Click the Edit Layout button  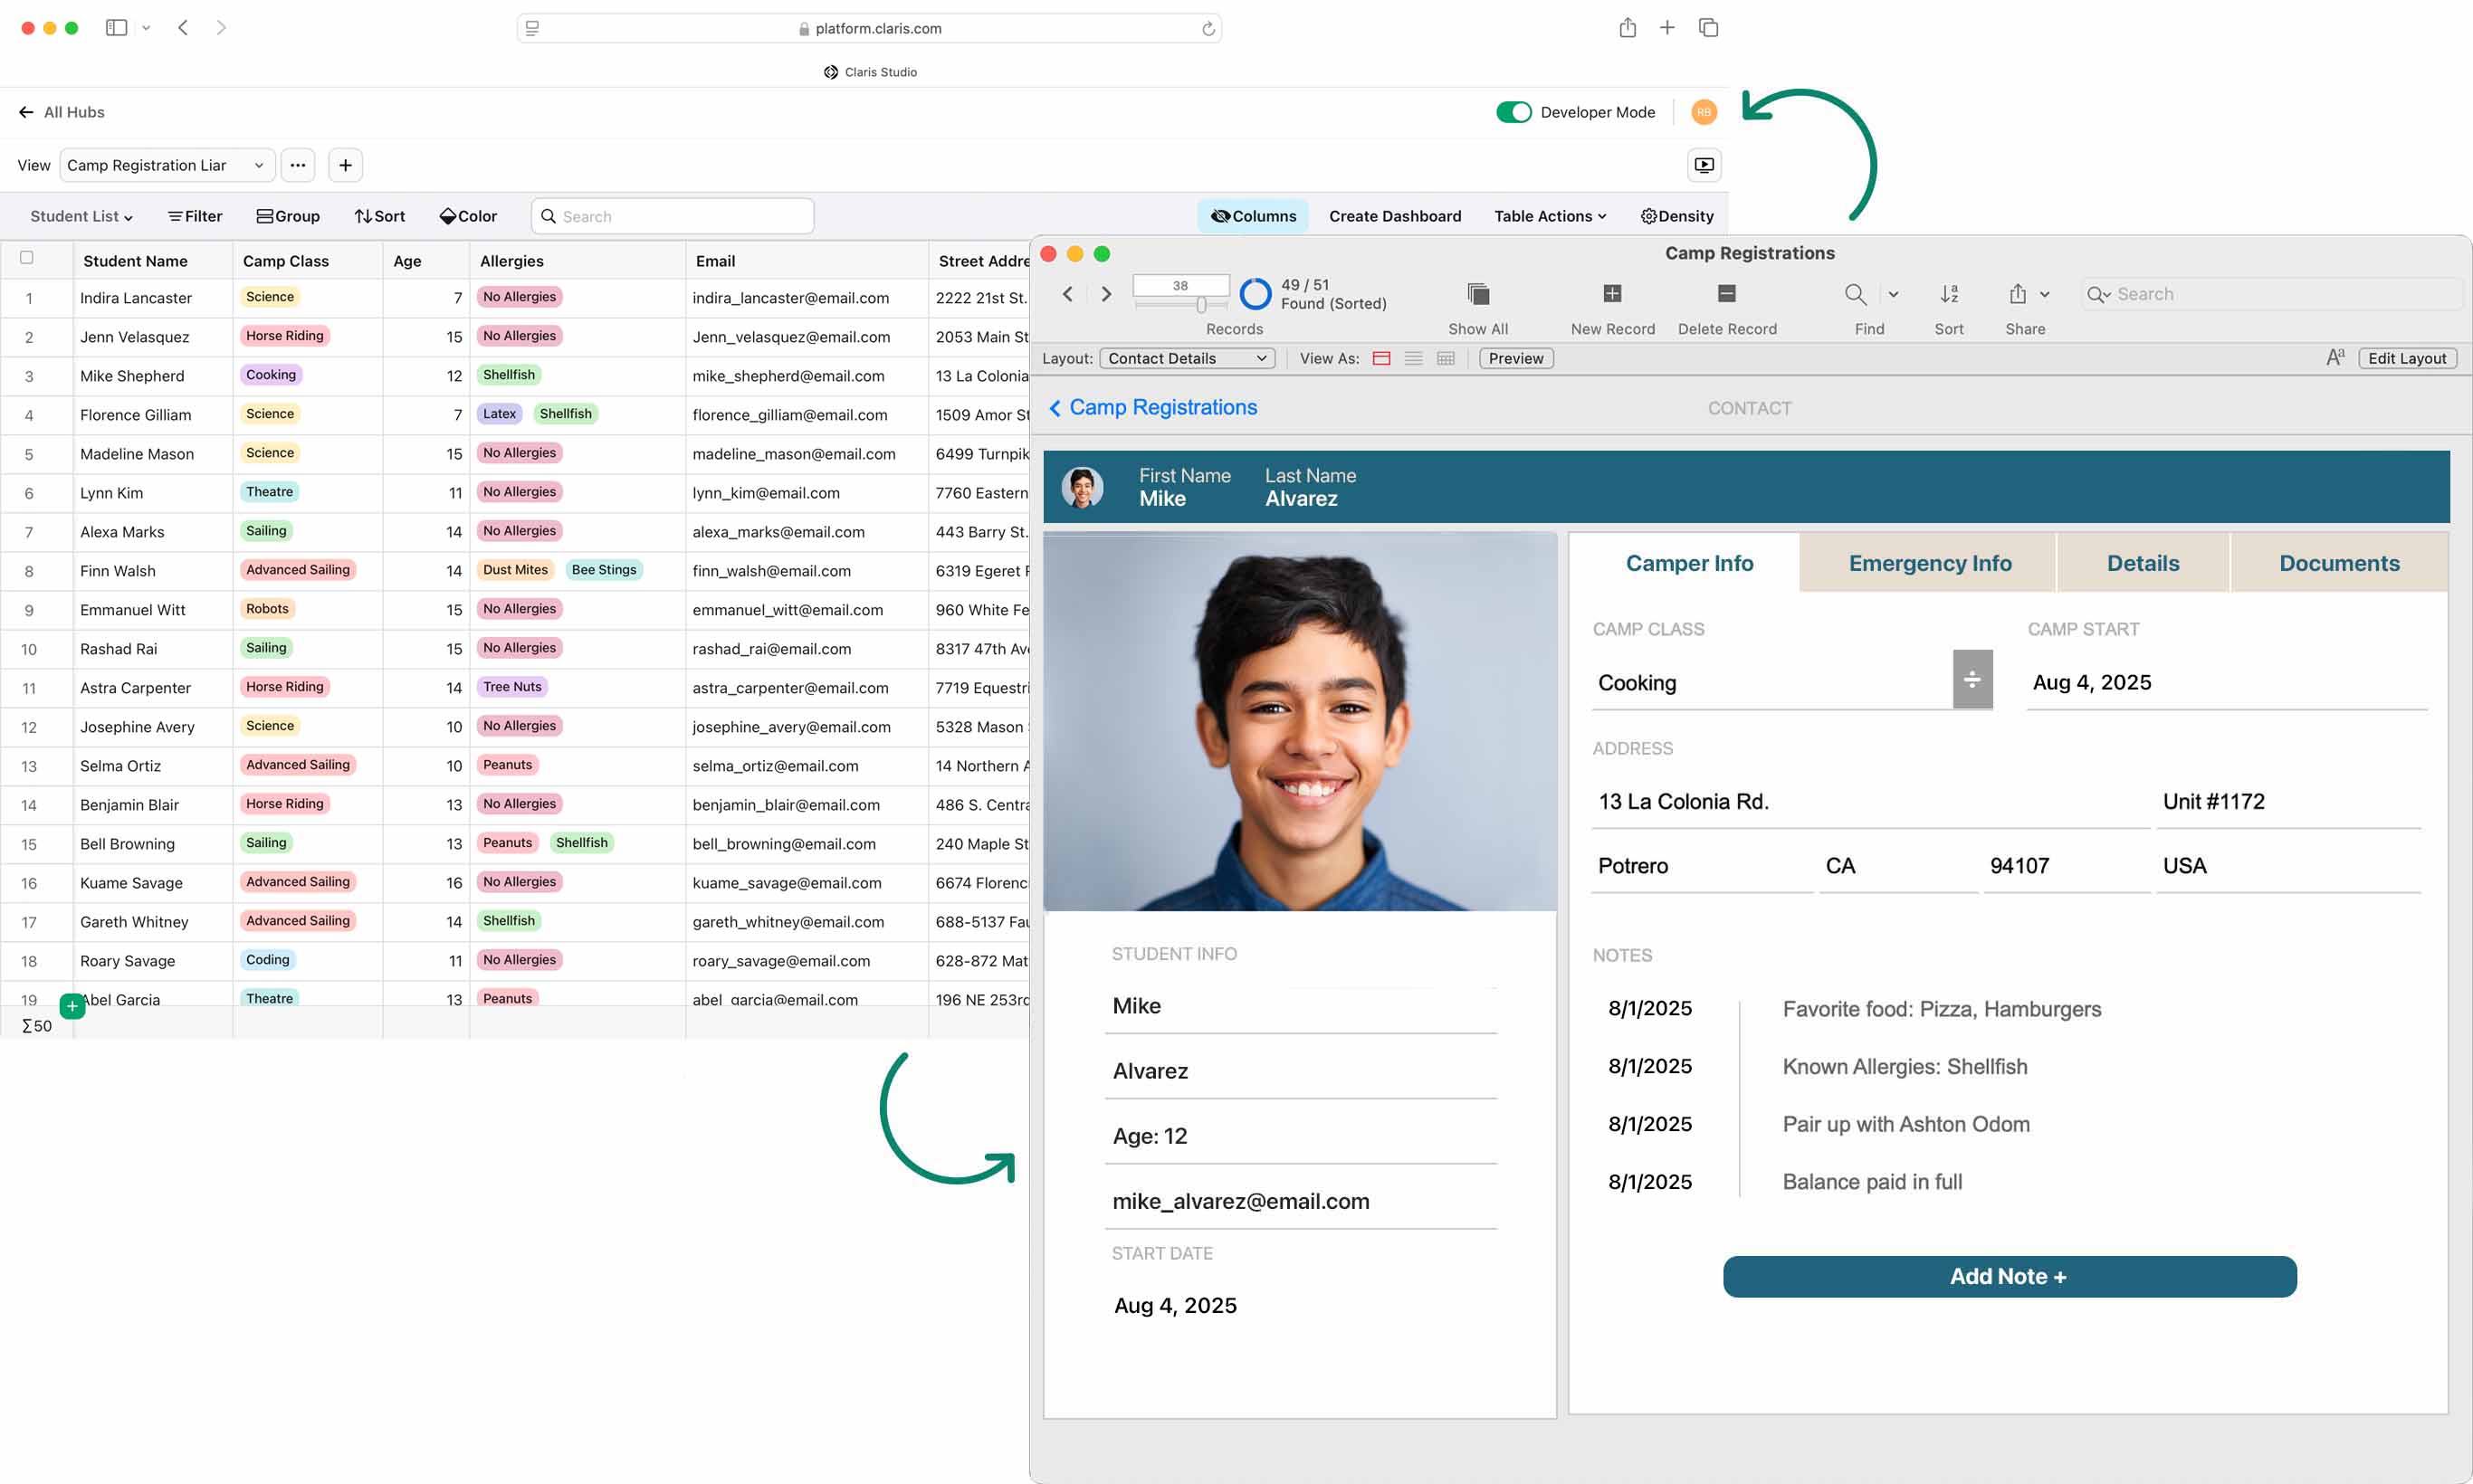pos(2406,358)
